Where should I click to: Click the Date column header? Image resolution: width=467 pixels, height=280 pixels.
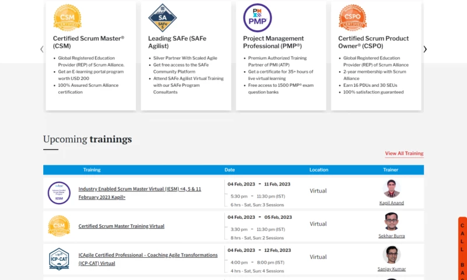point(229,170)
